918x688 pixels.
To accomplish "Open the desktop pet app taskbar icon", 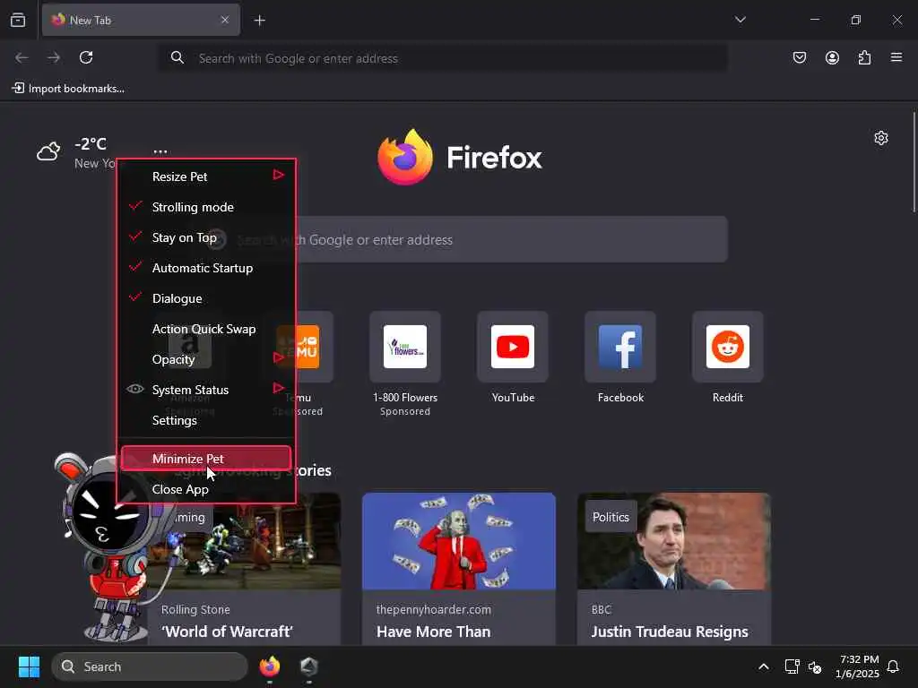I will 309,666.
